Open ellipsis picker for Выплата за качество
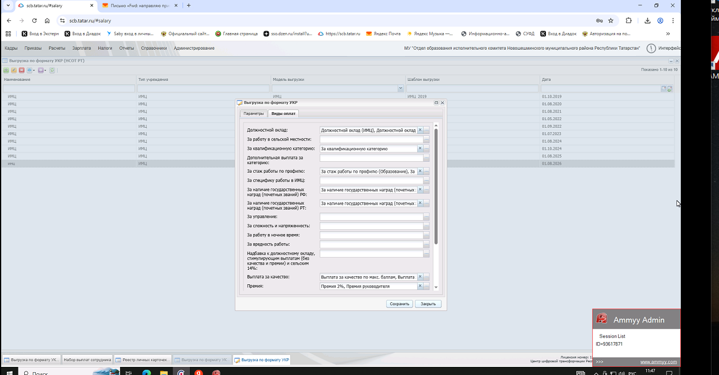This screenshot has width=719, height=375. click(426, 277)
